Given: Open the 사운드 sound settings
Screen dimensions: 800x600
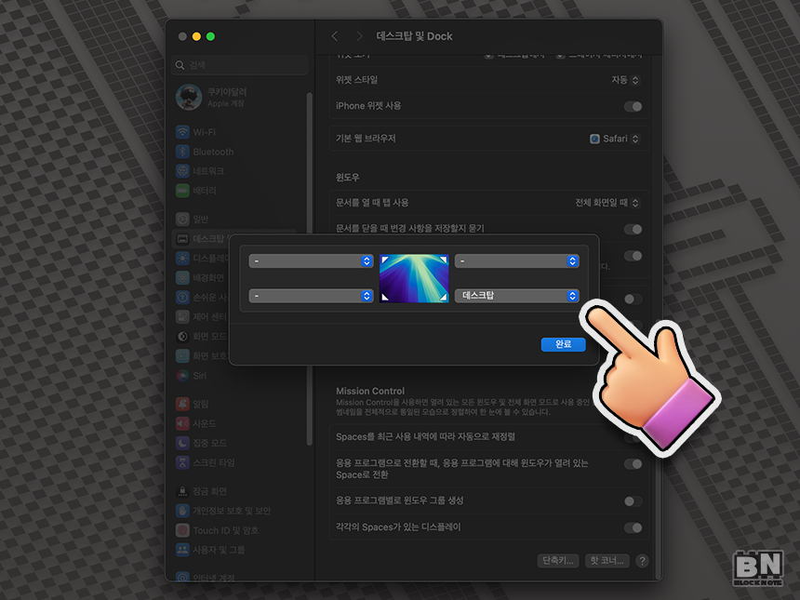Looking at the screenshot, I should (x=196, y=423).
